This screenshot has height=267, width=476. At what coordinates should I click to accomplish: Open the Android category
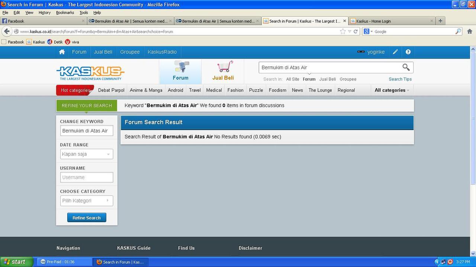click(176, 90)
